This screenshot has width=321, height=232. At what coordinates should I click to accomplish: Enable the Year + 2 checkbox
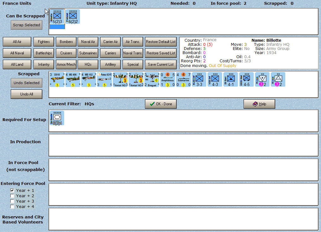(x=12, y=196)
